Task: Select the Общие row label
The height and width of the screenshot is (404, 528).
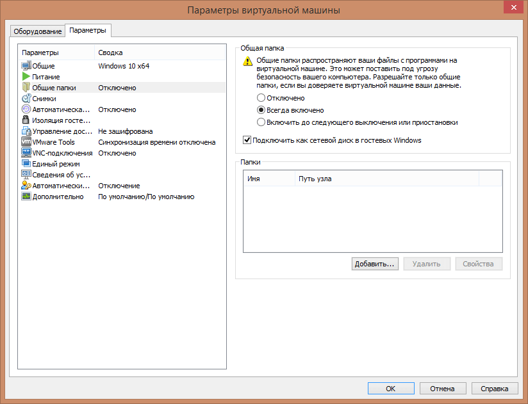Action: click(x=44, y=66)
